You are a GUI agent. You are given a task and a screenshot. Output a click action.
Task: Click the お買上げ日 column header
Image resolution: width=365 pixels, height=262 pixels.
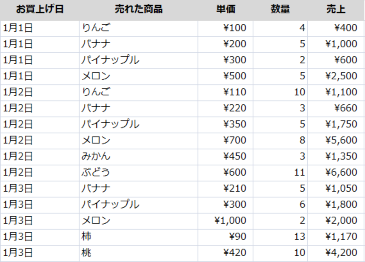pyautogui.click(x=40, y=10)
